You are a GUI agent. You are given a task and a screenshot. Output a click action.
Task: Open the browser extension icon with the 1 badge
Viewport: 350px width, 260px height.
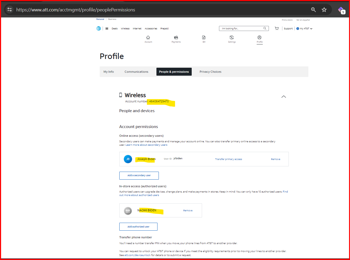click(x=342, y=10)
